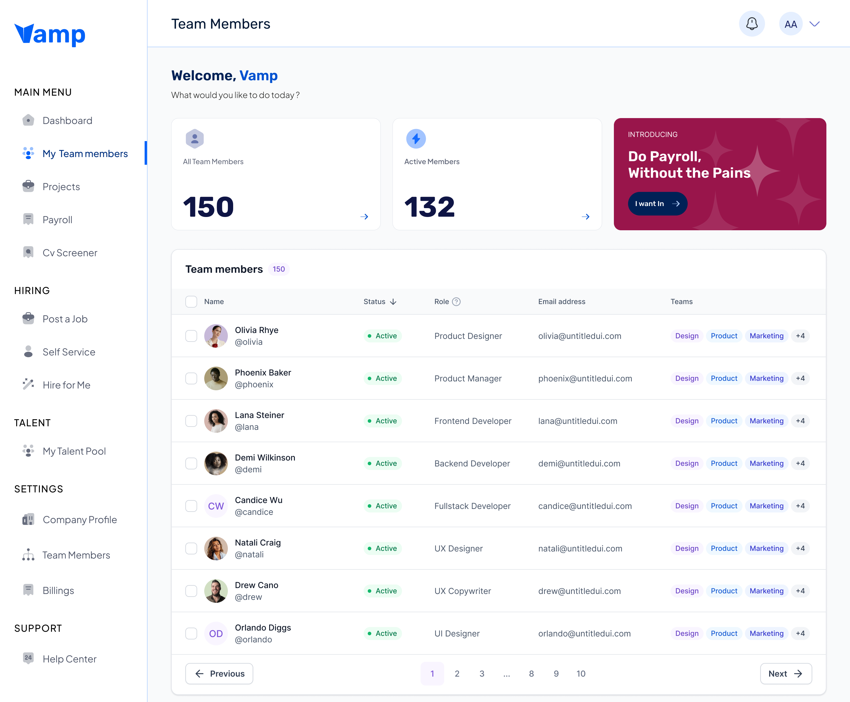Select the Orlando Diggs row checkbox

191,633
